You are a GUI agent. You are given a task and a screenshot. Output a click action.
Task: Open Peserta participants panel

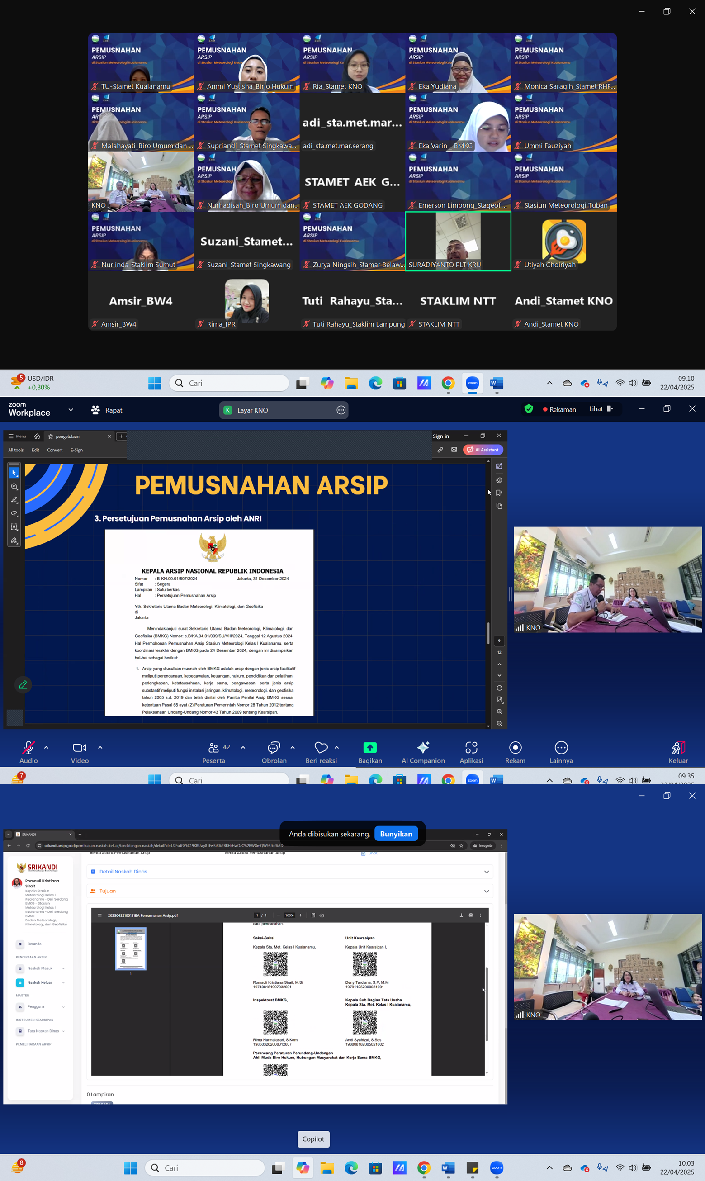214,752
